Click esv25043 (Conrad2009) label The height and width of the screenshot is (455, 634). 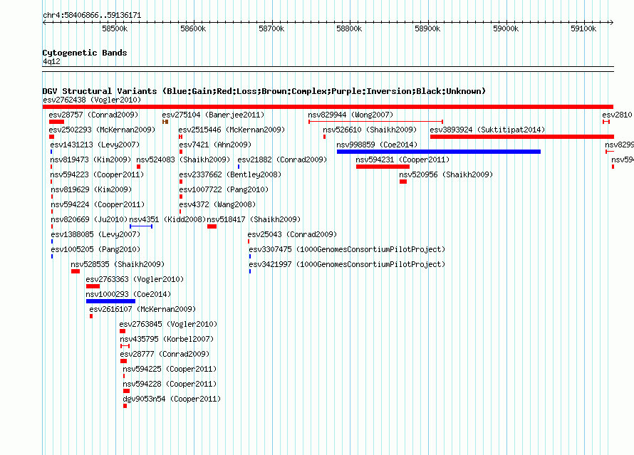292,234
